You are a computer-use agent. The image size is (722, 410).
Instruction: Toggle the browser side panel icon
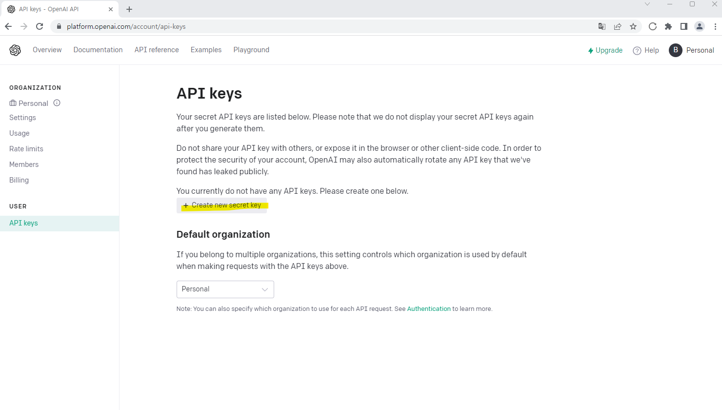(684, 26)
